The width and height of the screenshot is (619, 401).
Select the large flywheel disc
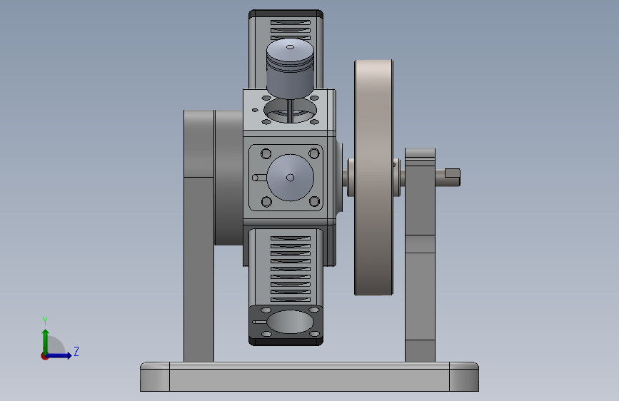[x=373, y=178]
